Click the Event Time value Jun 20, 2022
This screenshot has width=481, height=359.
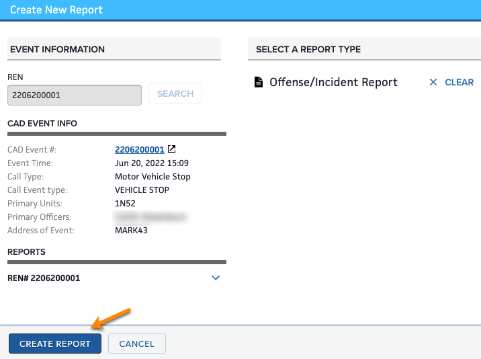tap(151, 163)
